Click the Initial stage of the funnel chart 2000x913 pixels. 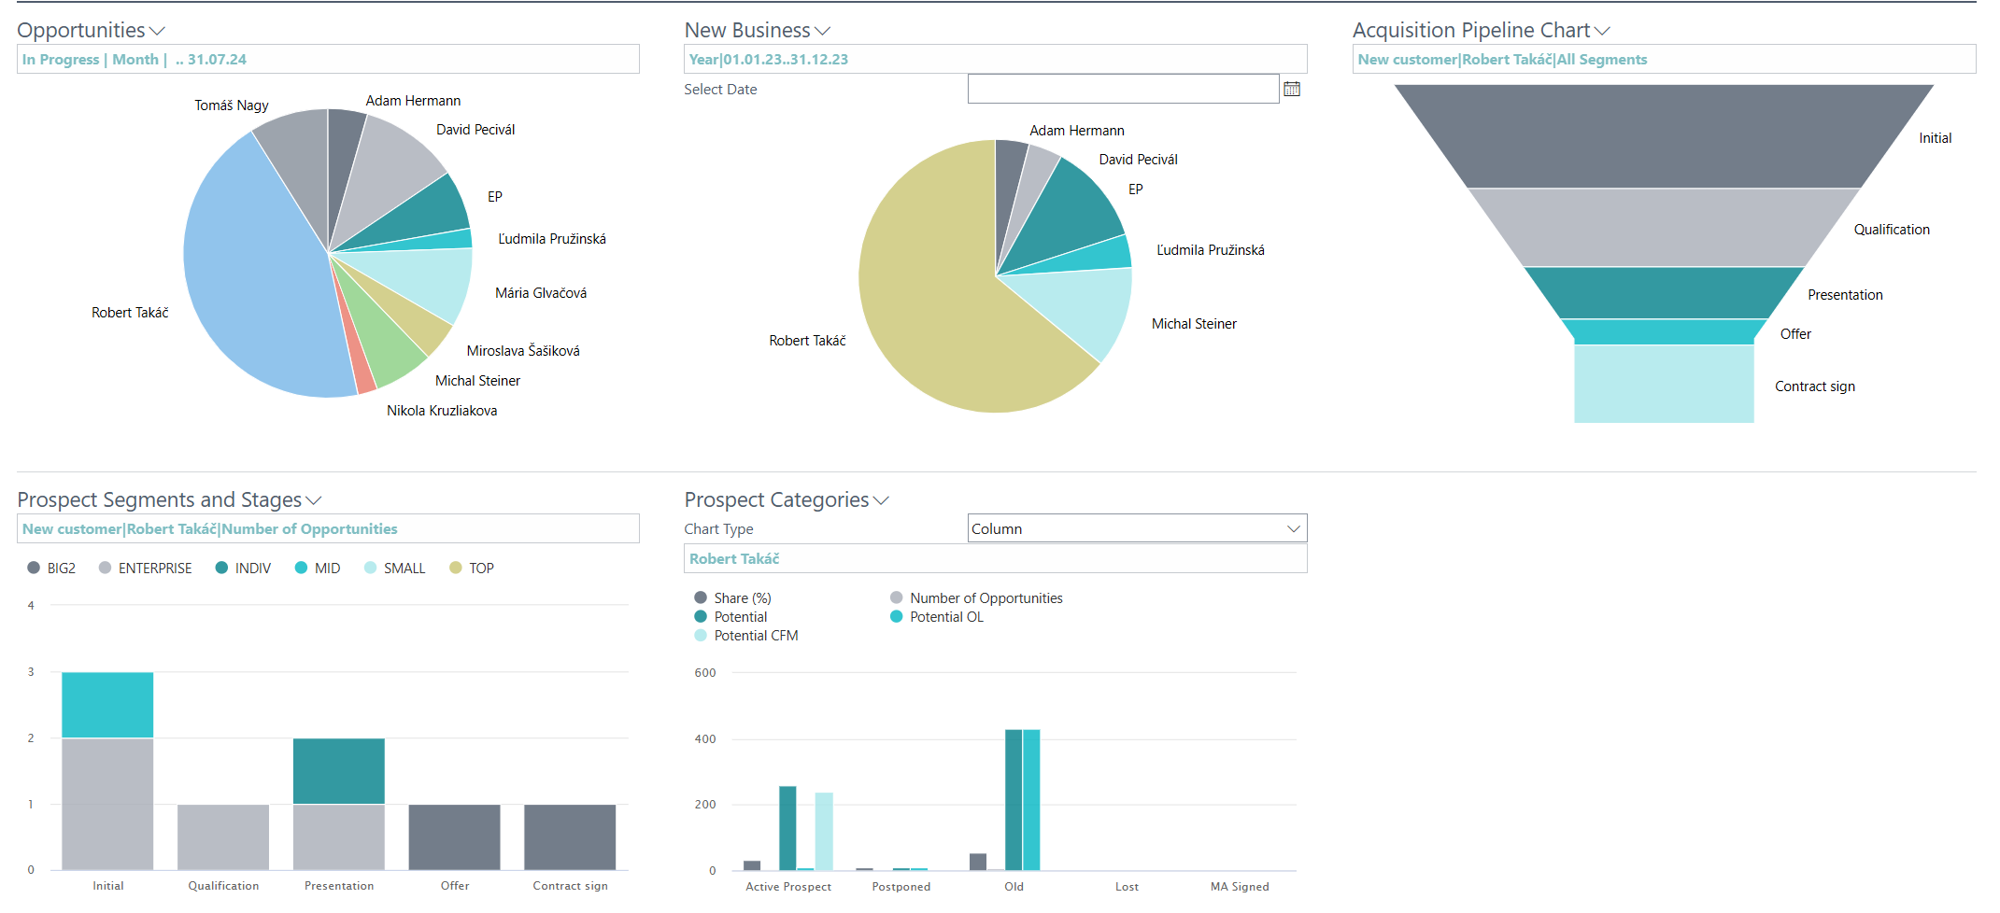1663,136
